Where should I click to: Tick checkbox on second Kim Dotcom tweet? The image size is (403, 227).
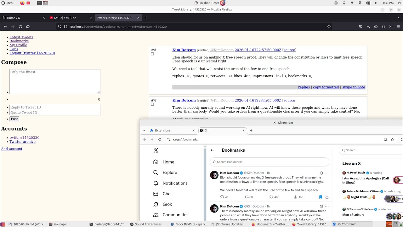(152, 104)
